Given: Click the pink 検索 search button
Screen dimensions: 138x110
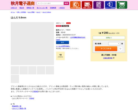Looking at the screenshot, I should pyautogui.click(x=66, y=3).
